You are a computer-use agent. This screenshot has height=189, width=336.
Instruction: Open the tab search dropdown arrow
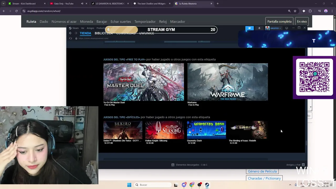pos(3,4)
